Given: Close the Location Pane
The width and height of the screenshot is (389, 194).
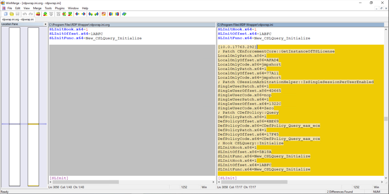Looking at the screenshot, I should click(x=46, y=25).
